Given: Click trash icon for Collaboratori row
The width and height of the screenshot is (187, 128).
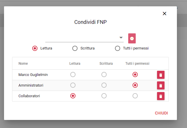Looking at the screenshot, I should 161,96.
